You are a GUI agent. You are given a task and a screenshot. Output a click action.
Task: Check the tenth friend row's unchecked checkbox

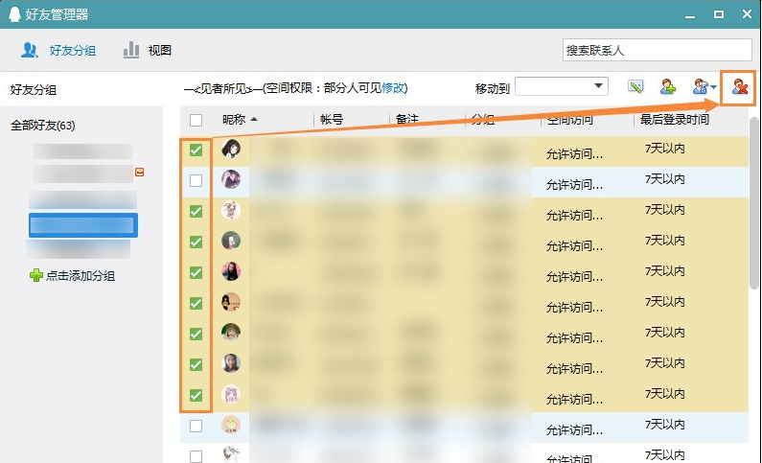[x=196, y=426]
